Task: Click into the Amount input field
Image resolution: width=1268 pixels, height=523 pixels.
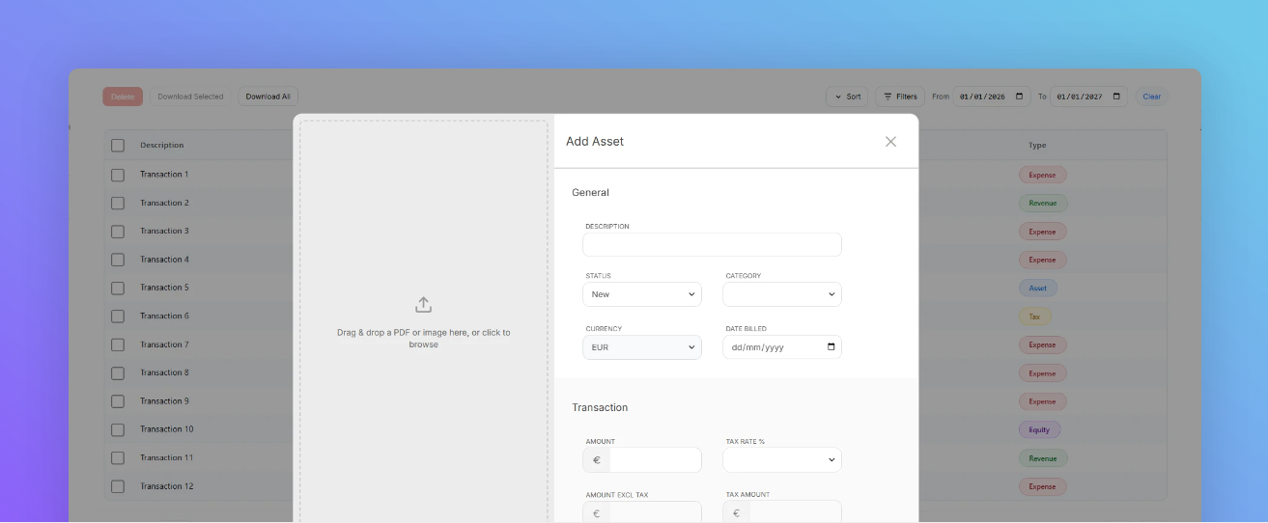Action: click(x=655, y=460)
